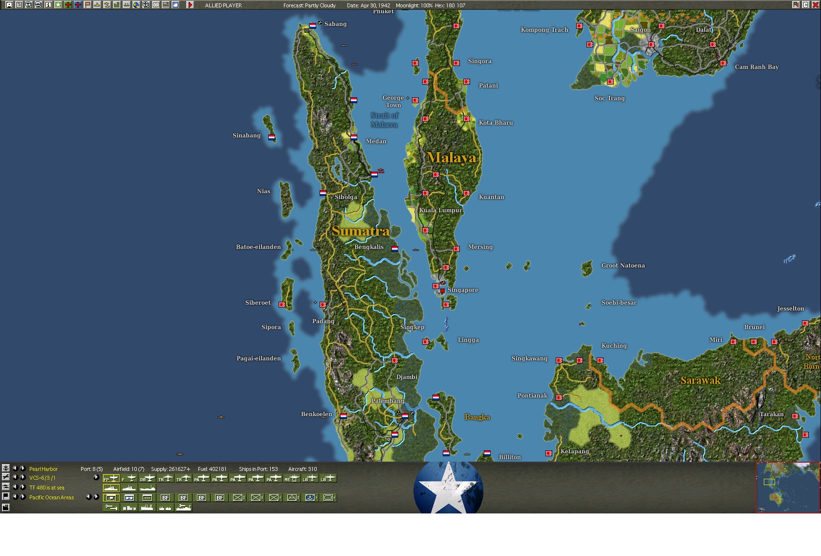Screen dimensions: 821x556
Task: Click the last land unit filter icon
Action: [x=328, y=498]
